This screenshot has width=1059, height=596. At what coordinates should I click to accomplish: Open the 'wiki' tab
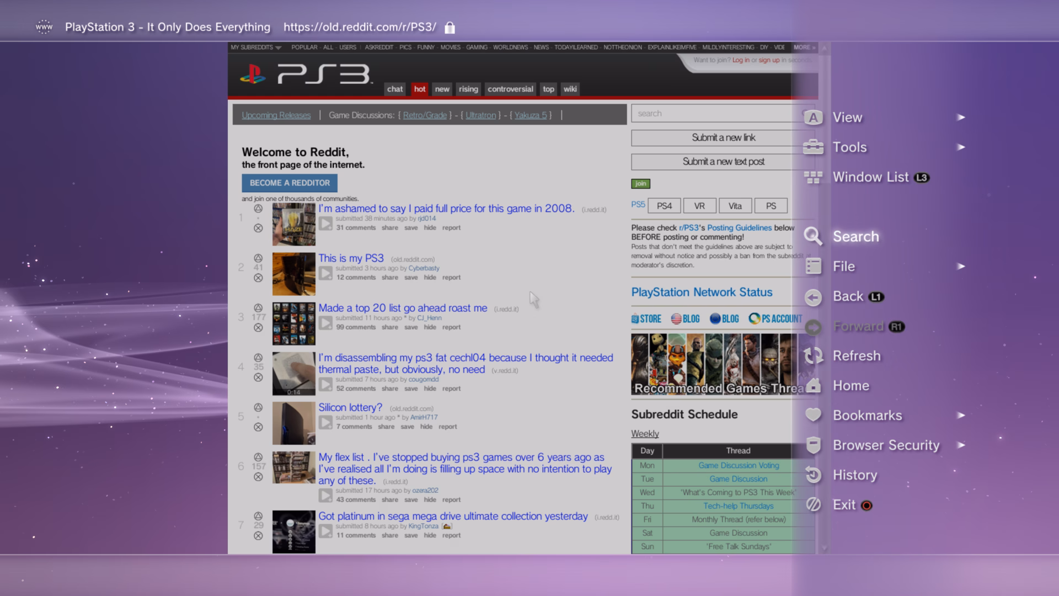pos(570,89)
